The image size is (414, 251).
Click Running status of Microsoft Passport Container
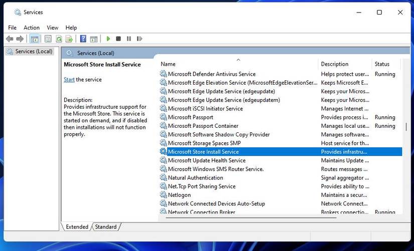(385, 126)
